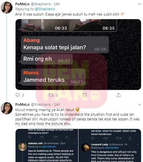Open the Leopard Lady screenshot image
143x162 pixels.
[x=110, y=145]
